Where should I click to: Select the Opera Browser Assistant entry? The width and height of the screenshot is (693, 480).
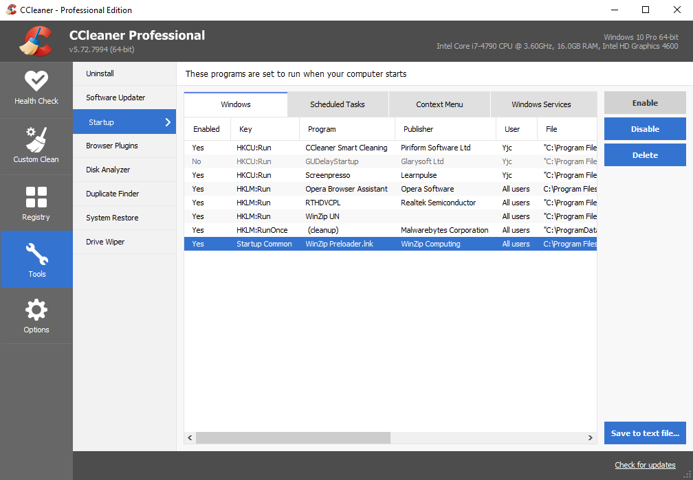point(390,189)
